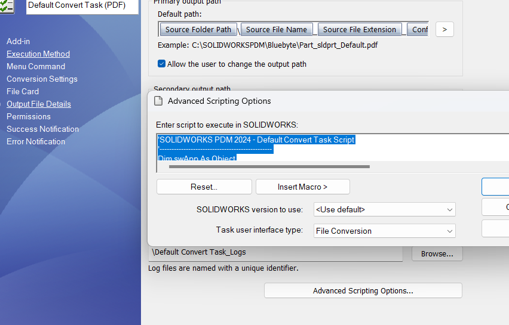Image resolution: width=509 pixels, height=325 pixels.
Task: Open Conversion Settings page
Action: [x=42, y=79]
